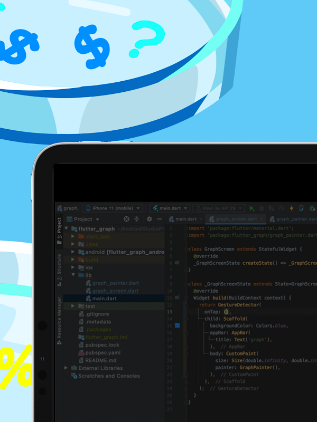Expand the ios folder
Image resolution: width=317 pixels, height=422 pixels.
click(73, 267)
